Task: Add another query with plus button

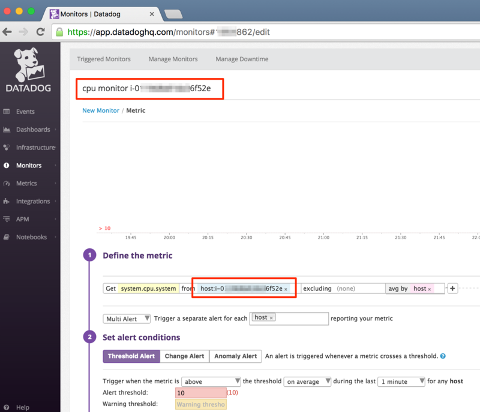Action: [452, 288]
